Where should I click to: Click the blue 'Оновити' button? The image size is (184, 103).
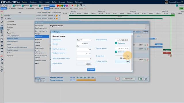[x=91, y=70]
